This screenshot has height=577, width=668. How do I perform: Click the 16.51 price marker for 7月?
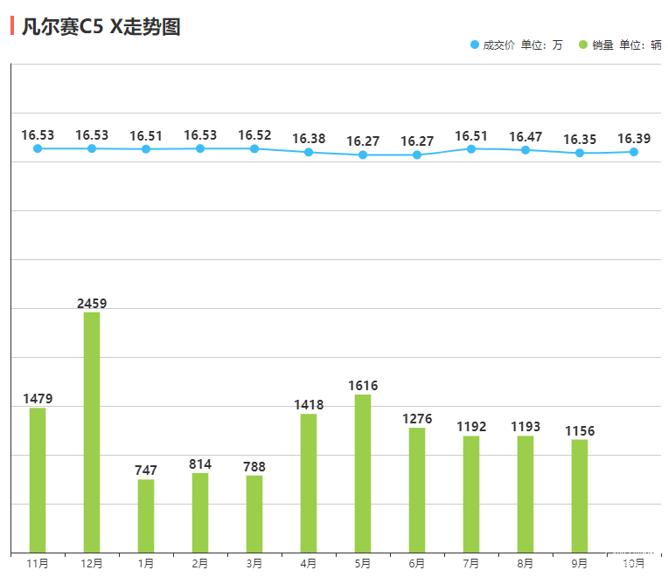[471, 149]
